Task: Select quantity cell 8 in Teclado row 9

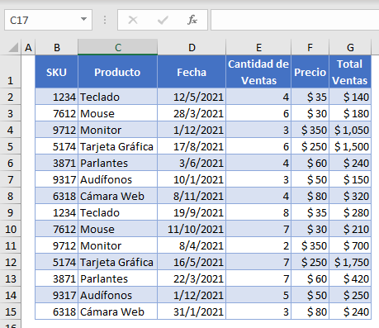Action: pos(258,212)
